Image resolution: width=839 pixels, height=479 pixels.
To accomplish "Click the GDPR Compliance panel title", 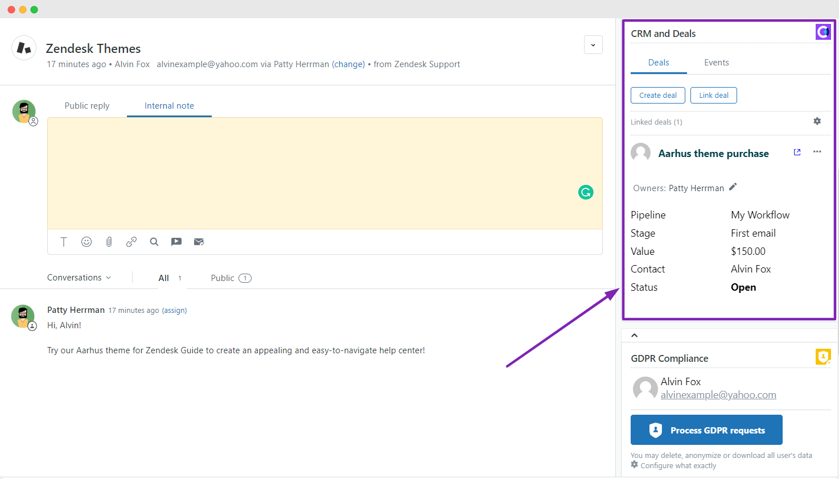I will [669, 358].
